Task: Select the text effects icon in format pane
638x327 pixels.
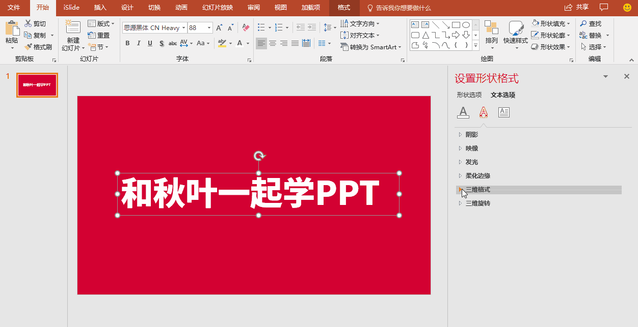Action: [x=484, y=112]
